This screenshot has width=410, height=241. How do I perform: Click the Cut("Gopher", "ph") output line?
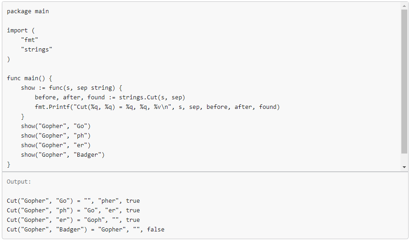coord(73,210)
